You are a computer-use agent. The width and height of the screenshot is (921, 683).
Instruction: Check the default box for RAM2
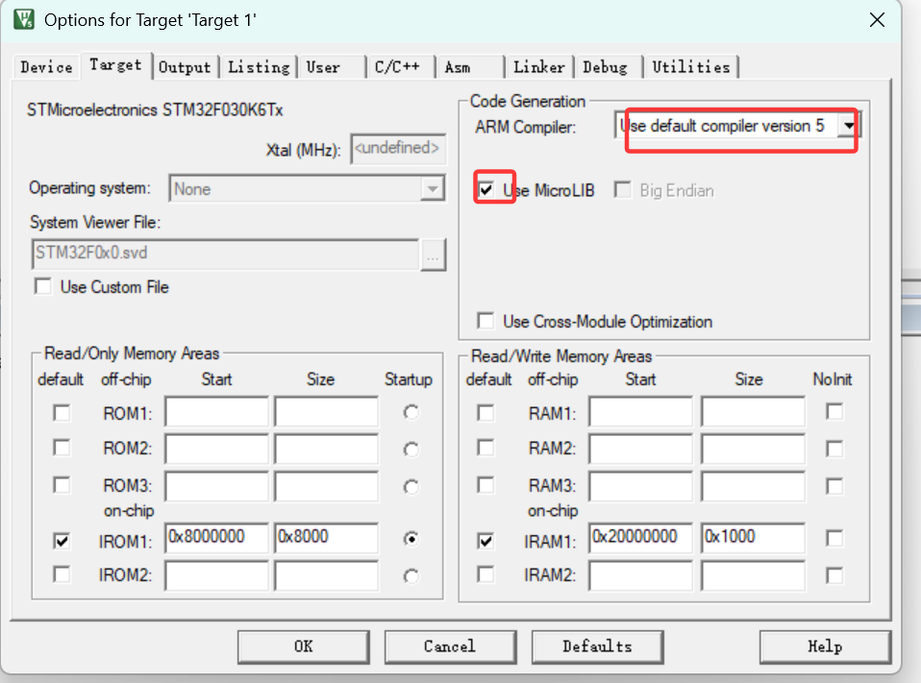coord(485,449)
